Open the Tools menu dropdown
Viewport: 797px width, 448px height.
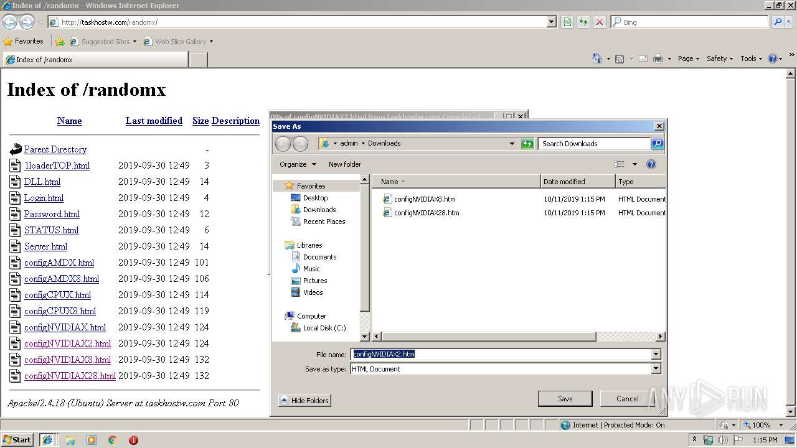tap(752, 58)
